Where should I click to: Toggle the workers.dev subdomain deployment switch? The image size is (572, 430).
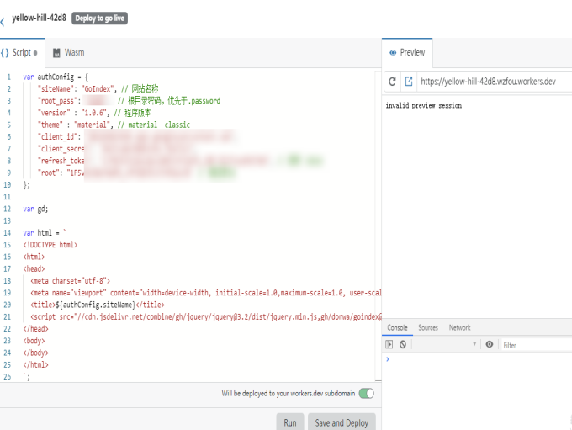366,394
